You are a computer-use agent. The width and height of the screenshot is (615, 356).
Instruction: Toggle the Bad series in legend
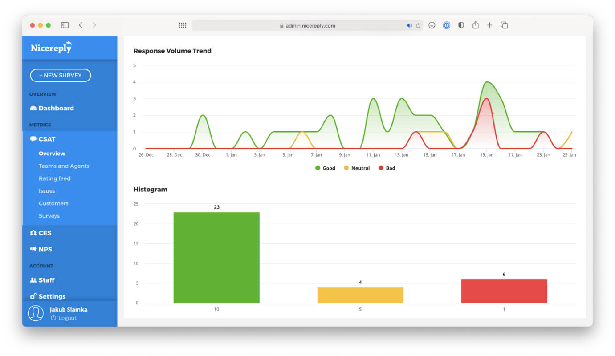click(x=387, y=168)
